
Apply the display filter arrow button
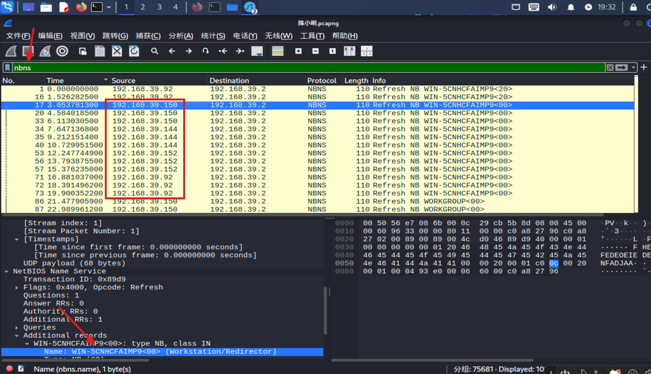(622, 67)
